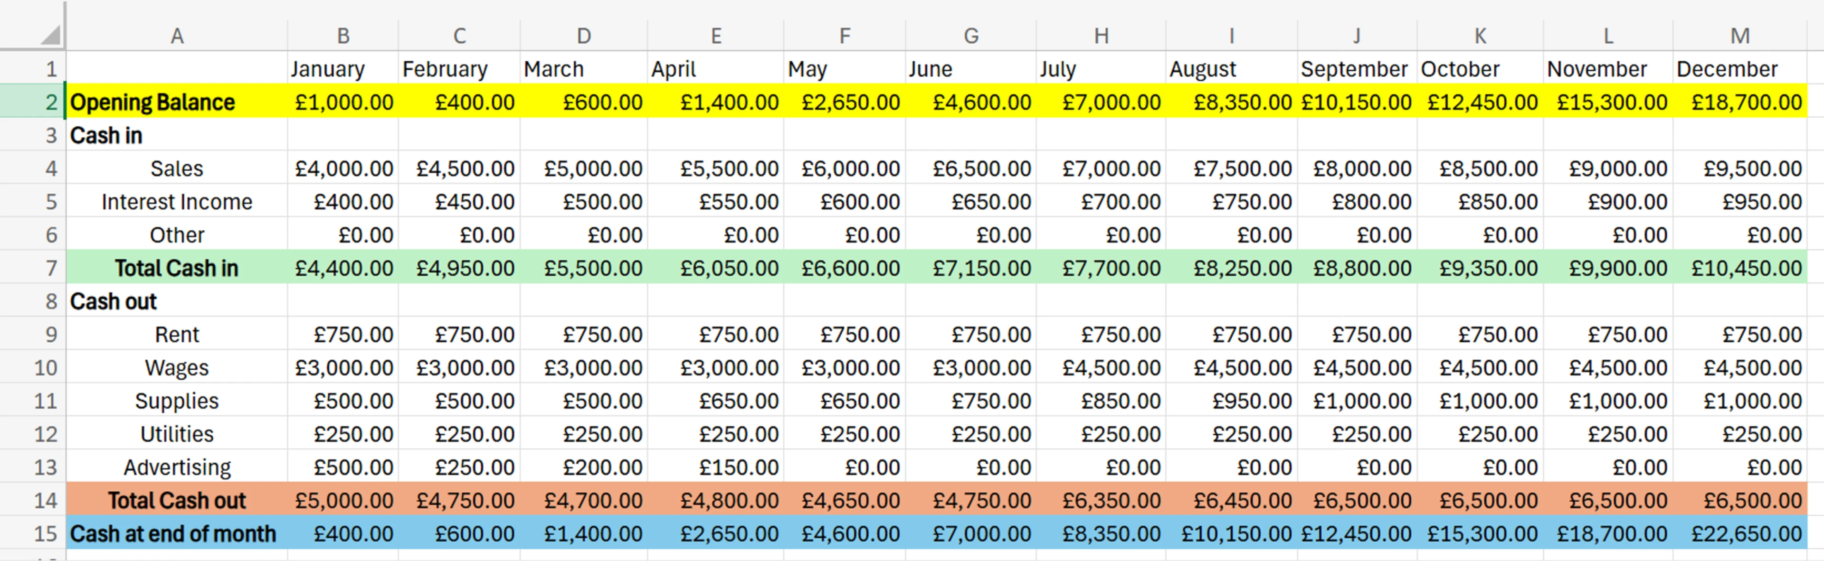Click the Sales row label
This screenshot has width=1824, height=561.
click(176, 168)
